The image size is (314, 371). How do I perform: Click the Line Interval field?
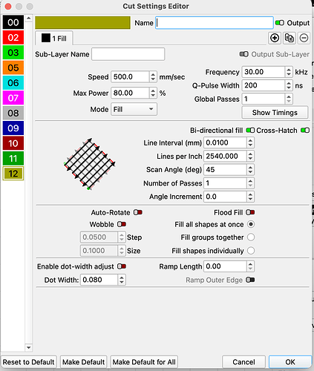coord(225,142)
